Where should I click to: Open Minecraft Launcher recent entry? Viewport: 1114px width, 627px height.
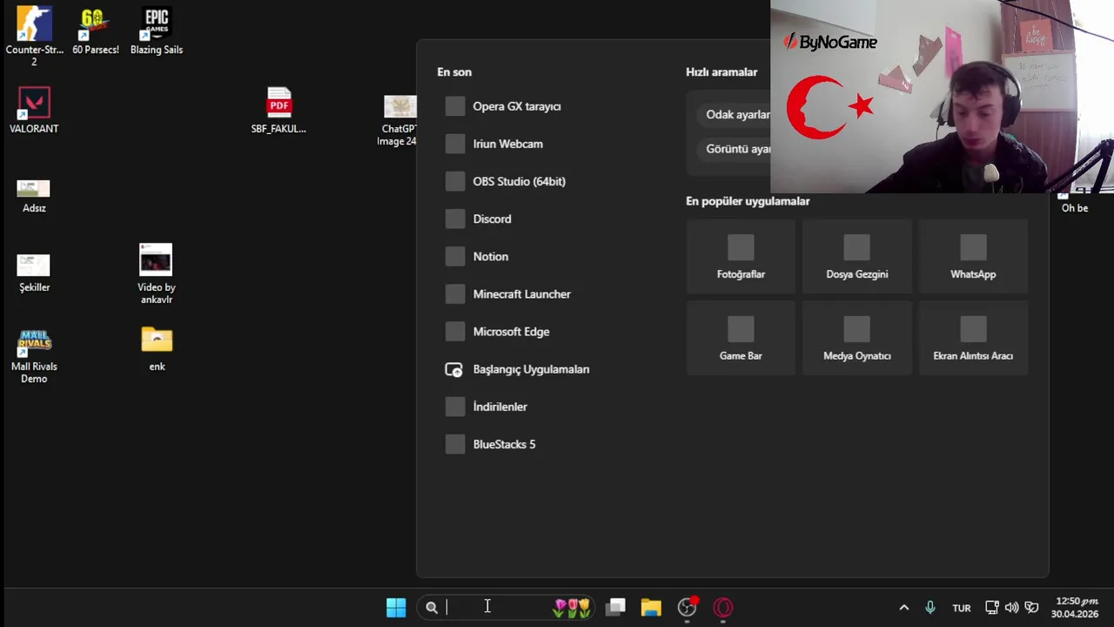(x=547, y=293)
